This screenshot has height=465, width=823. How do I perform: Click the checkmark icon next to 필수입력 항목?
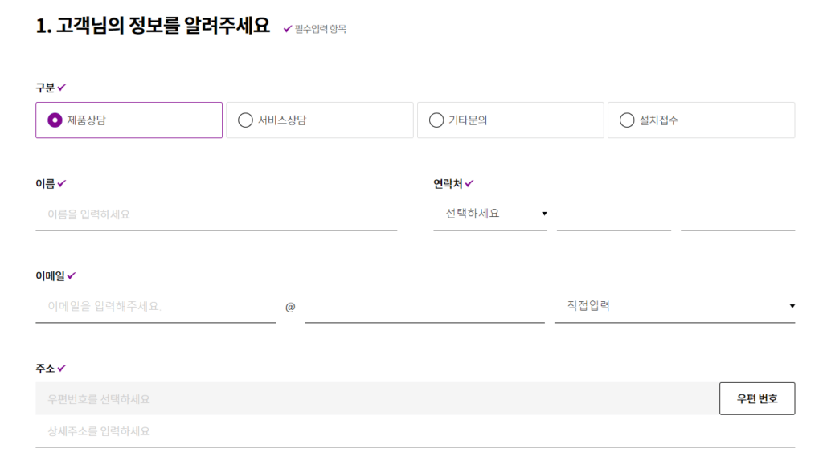tap(288, 29)
